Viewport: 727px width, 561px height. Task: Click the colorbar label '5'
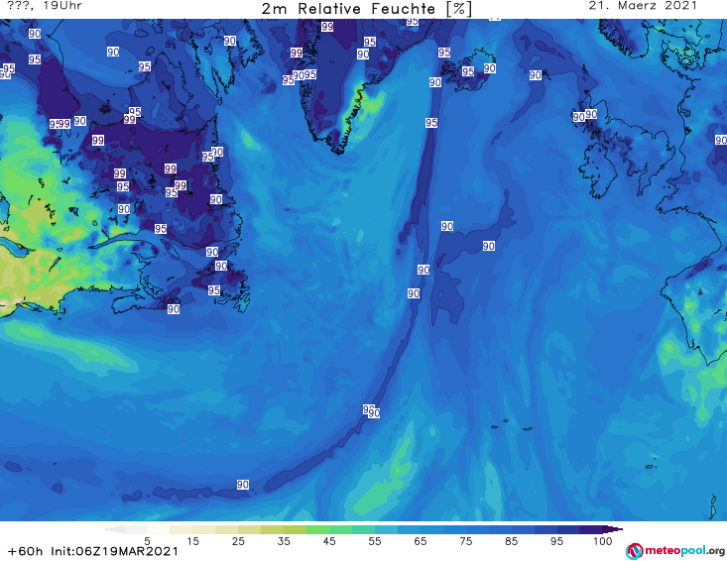[147, 541]
